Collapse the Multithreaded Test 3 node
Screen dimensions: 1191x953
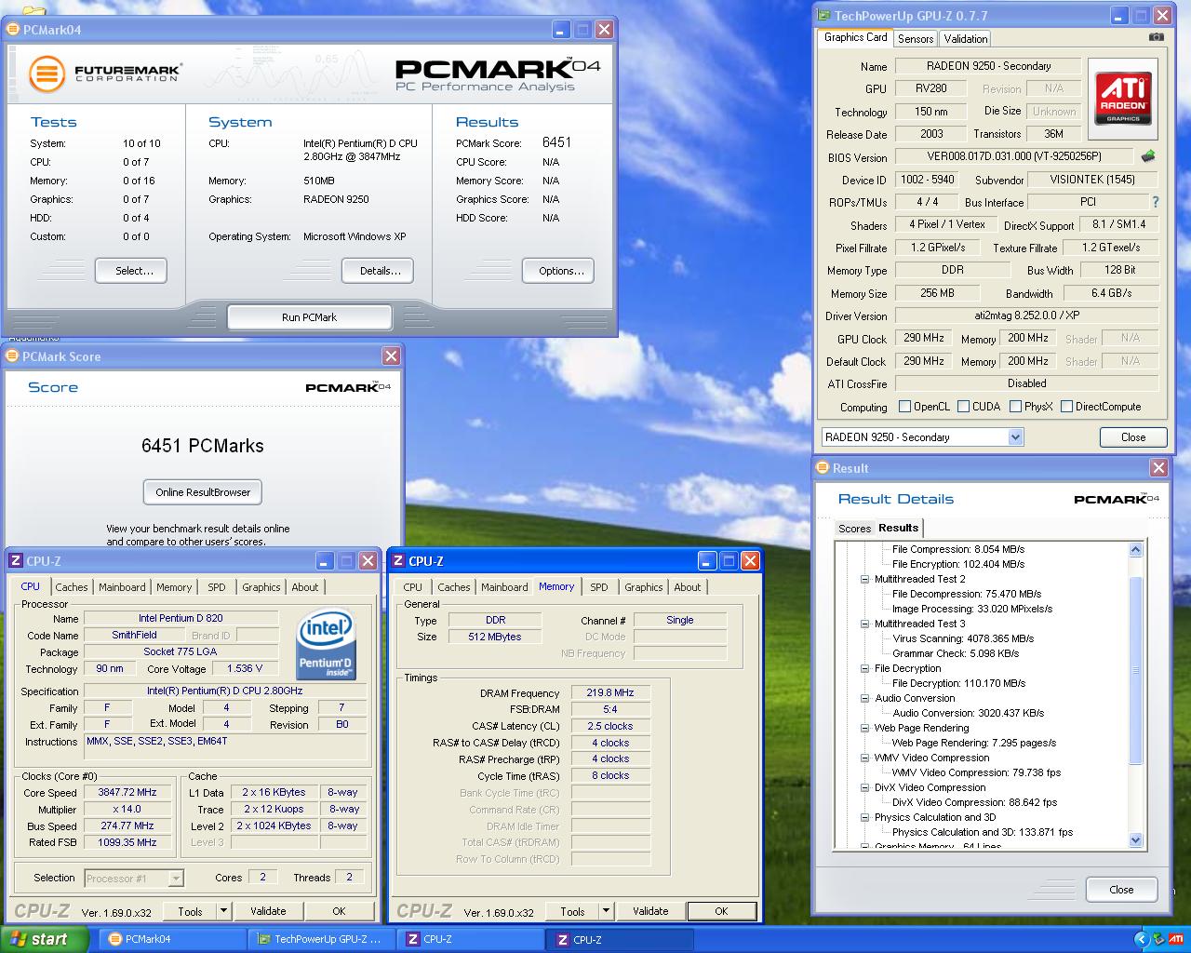point(864,624)
